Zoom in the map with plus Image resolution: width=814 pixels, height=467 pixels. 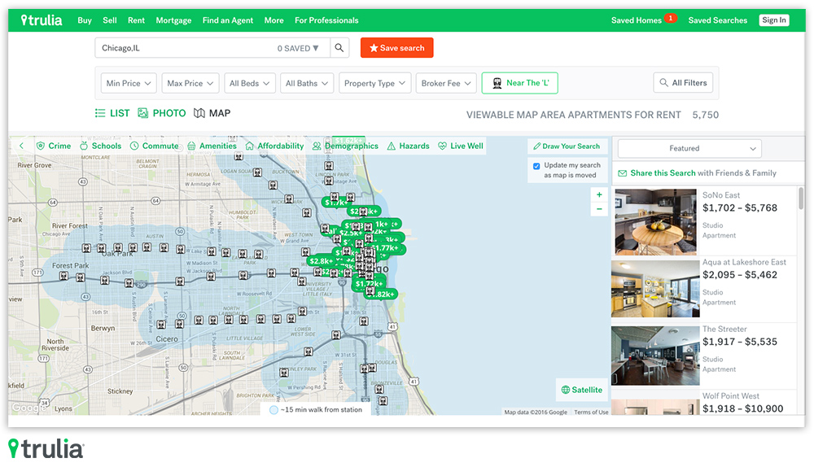[x=599, y=194]
